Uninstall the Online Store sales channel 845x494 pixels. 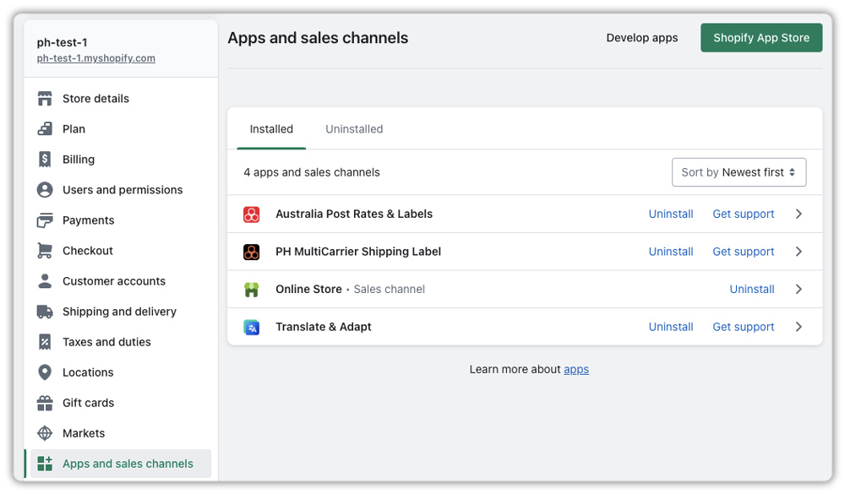pyautogui.click(x=752, y=290)
